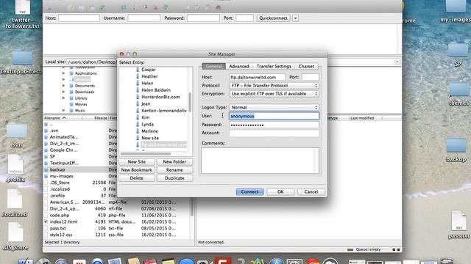Viewport: 471px width, 264px height.
Task: Click the Duplicate button
Action: pos(174,177)
